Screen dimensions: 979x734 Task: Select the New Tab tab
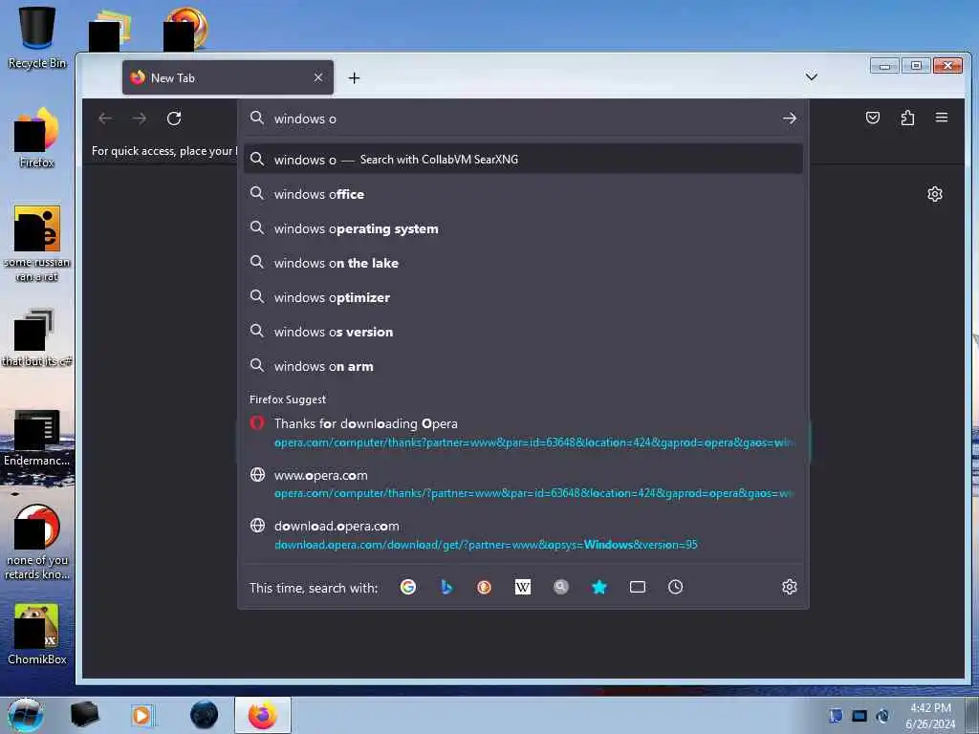(x=228, y=77)
